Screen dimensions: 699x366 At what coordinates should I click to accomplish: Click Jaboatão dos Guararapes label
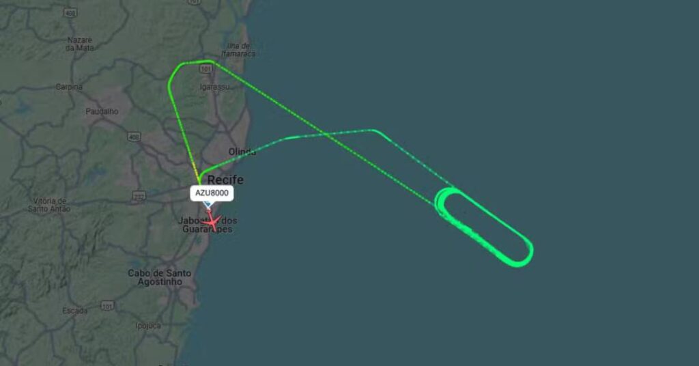[x=208, y=225]
